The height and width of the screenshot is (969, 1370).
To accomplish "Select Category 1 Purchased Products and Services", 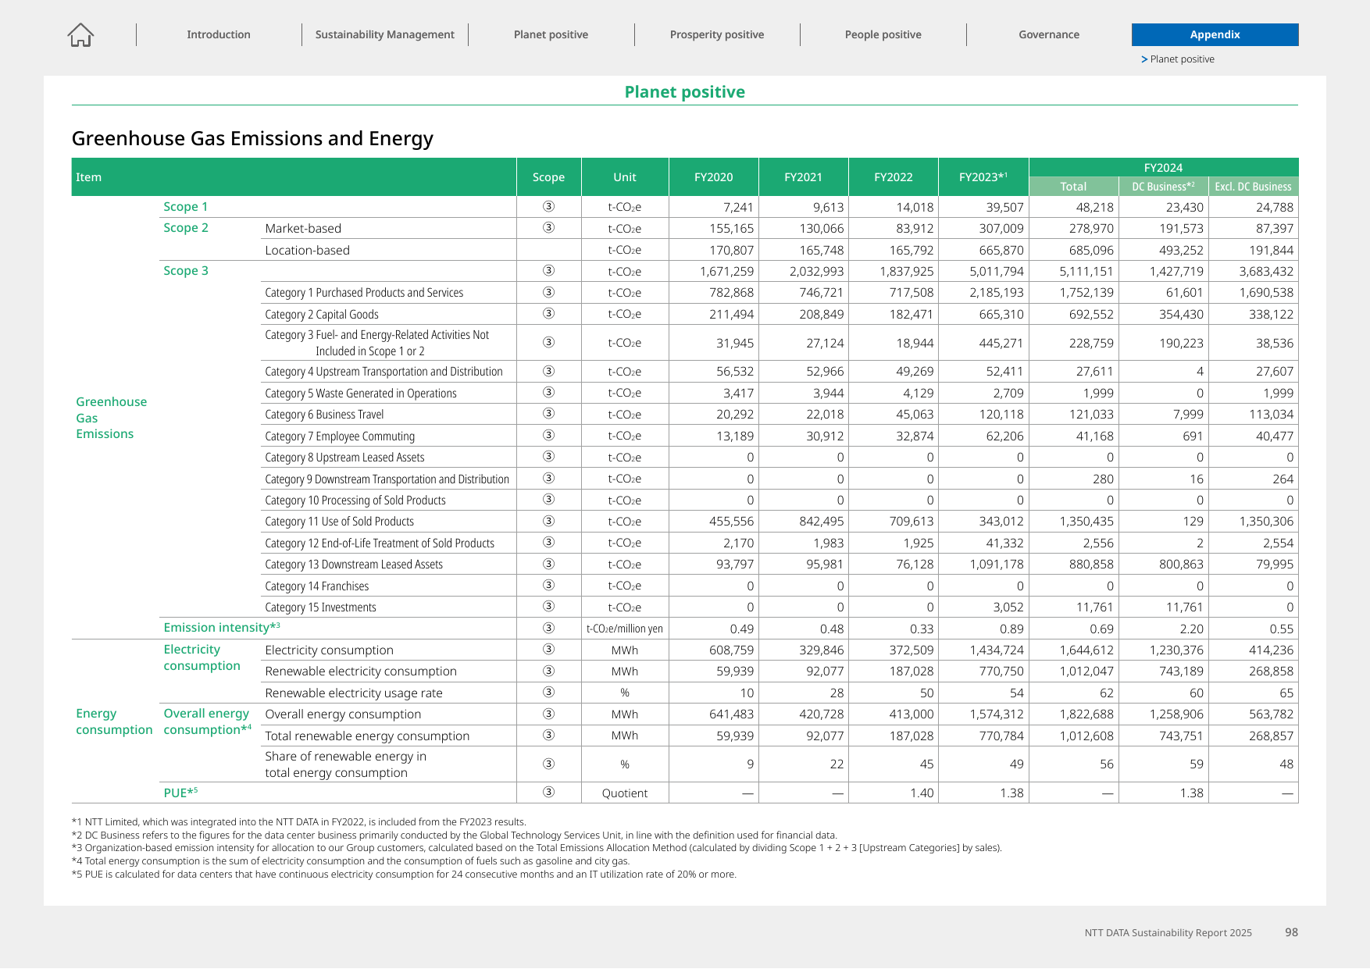I will [x=364, y=293].
